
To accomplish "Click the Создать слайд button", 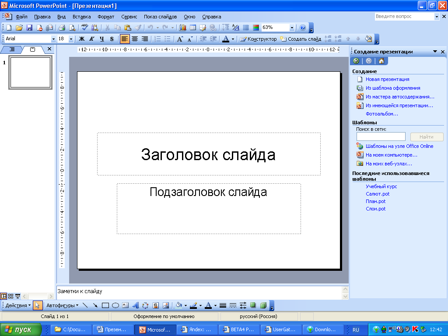I will pos(301,39).
